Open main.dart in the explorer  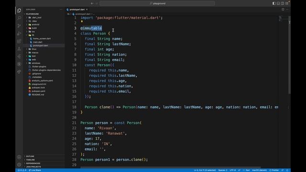pyautogui.click(x=37, y=42)
